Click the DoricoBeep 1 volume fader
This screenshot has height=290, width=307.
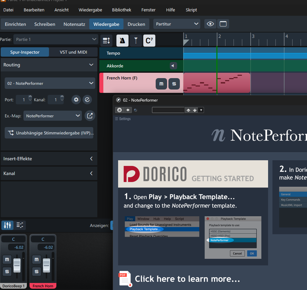pyautogui.click(x=17, y=265)
